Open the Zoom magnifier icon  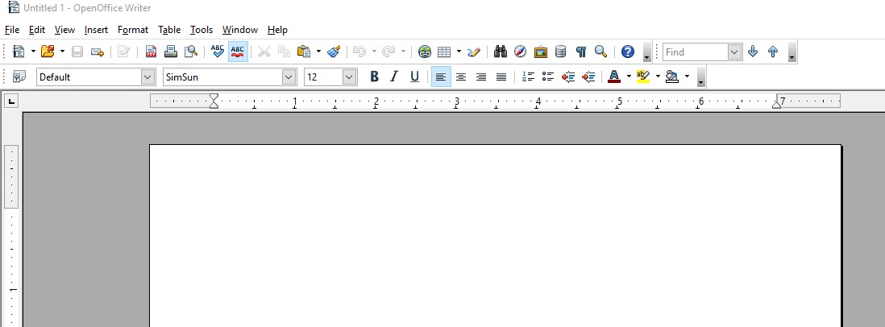click(601, 52)
